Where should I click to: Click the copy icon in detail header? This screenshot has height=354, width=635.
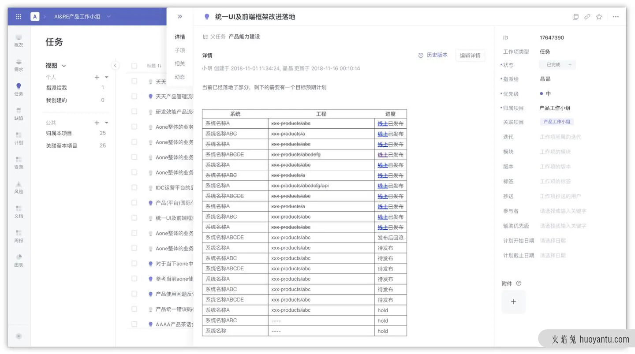point(575,17)
